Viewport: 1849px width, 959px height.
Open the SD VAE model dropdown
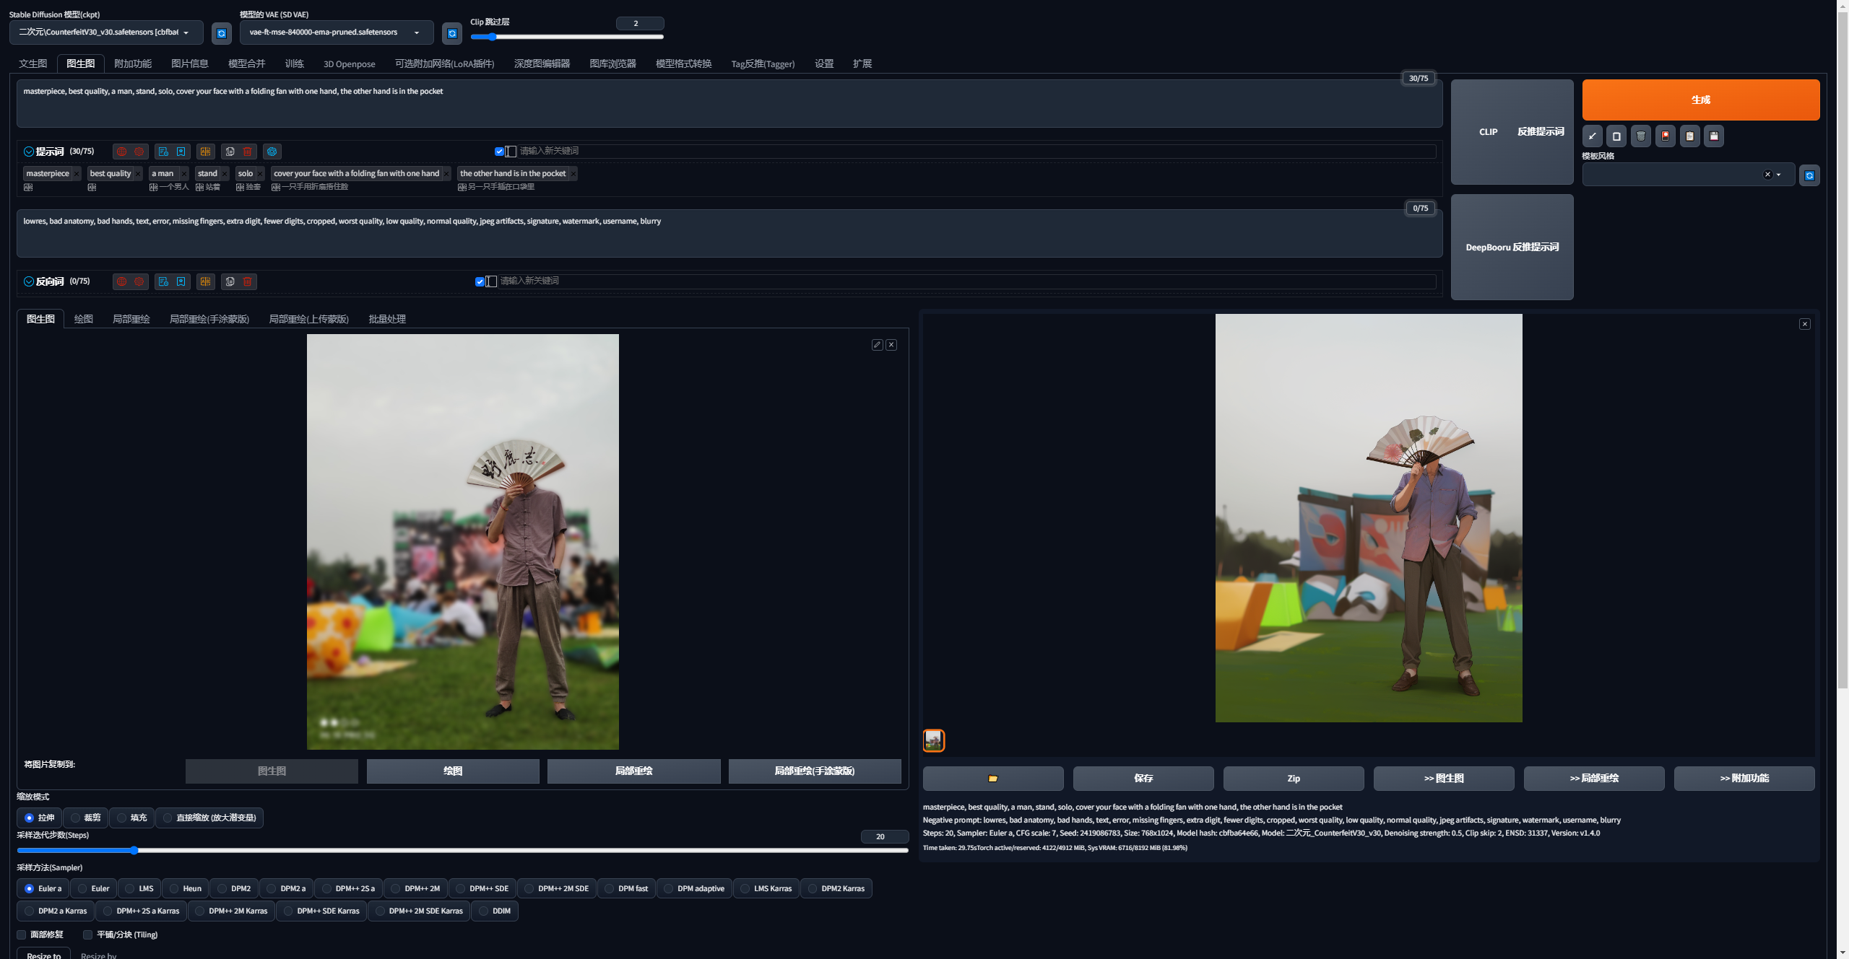click(x=335, y=32)
